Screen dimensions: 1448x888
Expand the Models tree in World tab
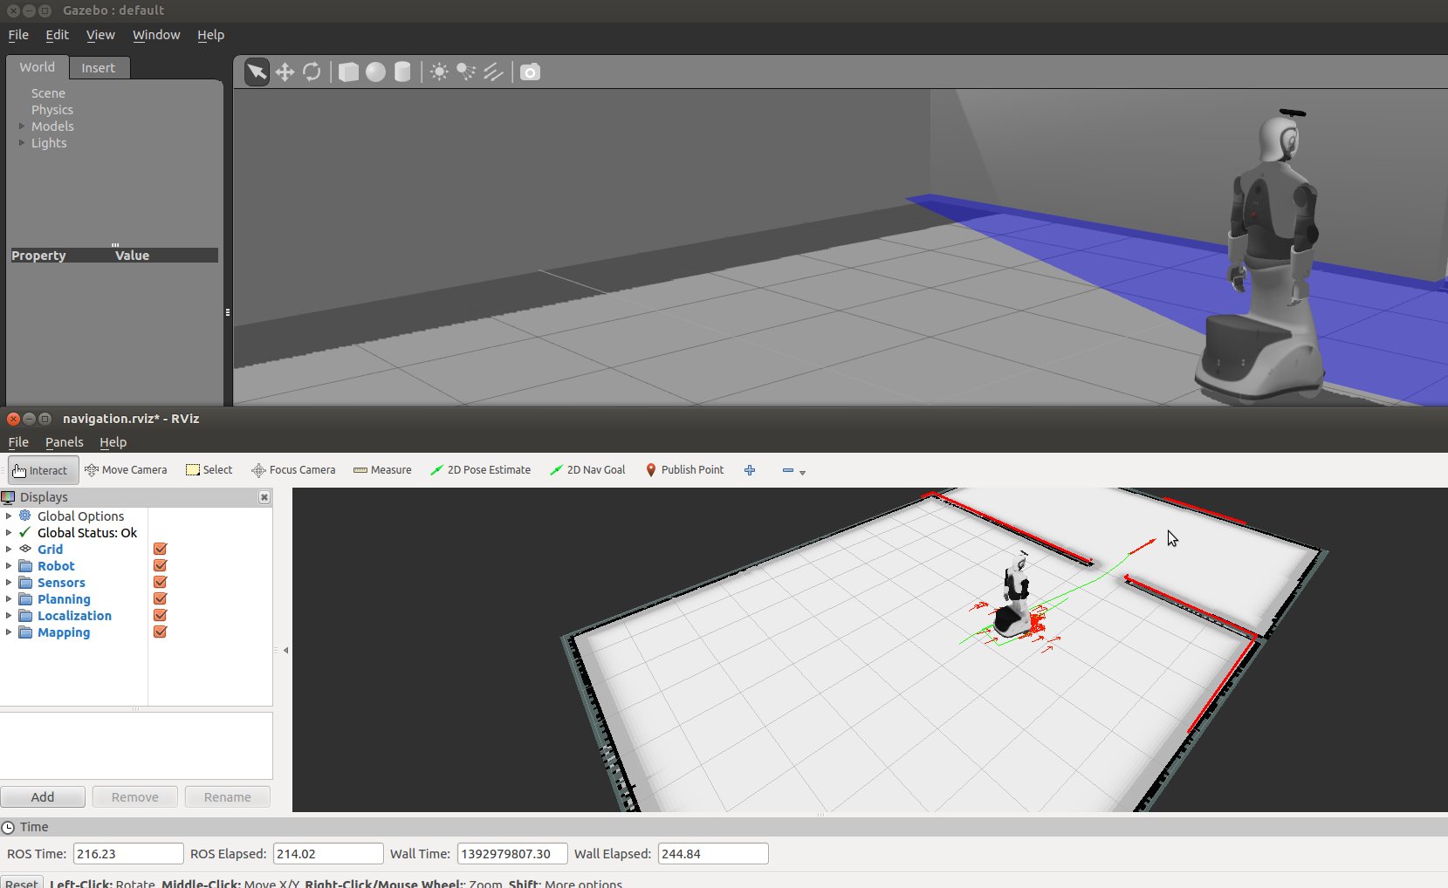click(x=22, y=126)
